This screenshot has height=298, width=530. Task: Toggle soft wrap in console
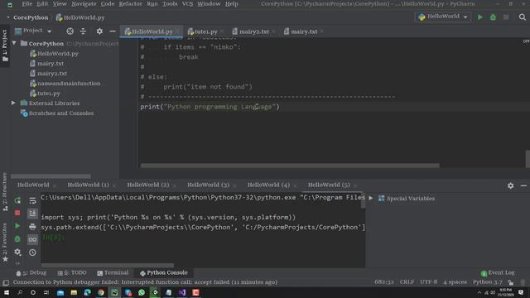coord(32,200)
